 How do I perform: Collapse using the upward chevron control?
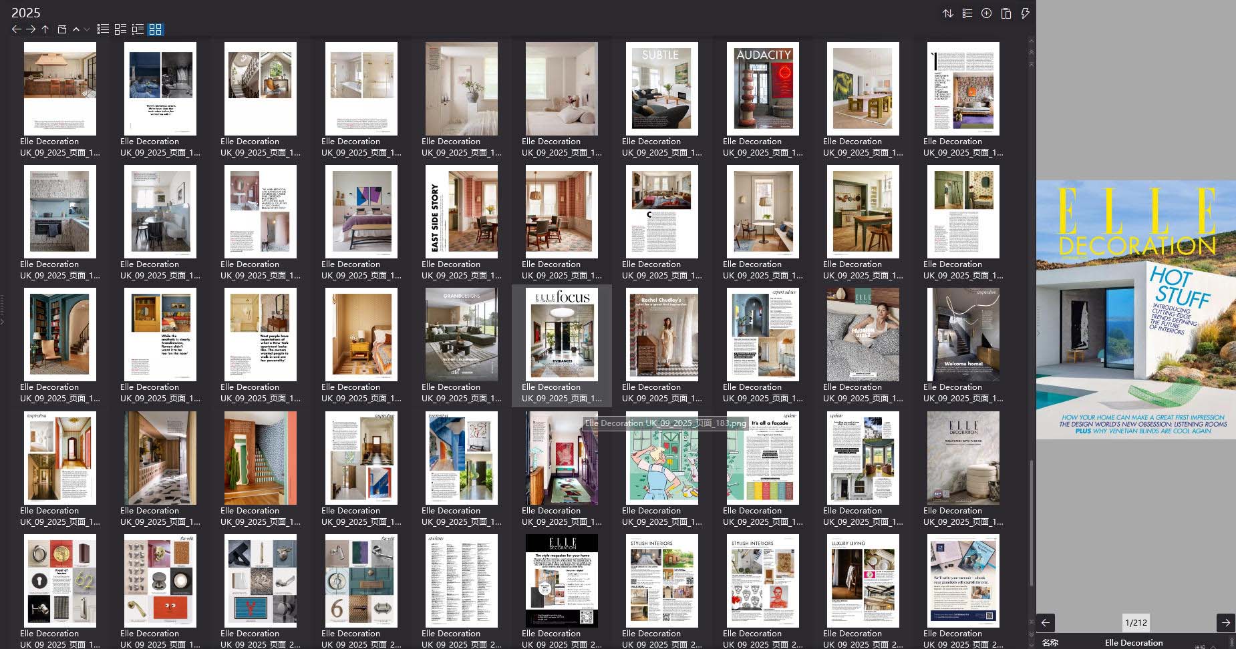click(x=75, y=29)
